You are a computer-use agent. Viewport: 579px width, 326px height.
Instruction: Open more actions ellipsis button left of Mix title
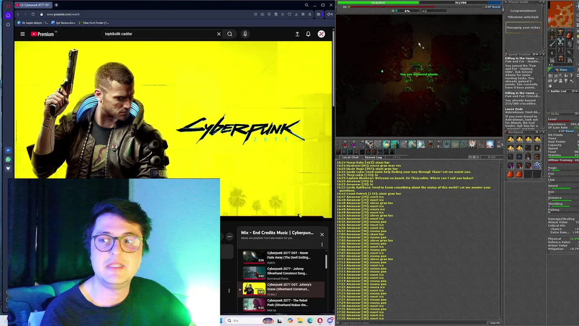click(229, 236)
